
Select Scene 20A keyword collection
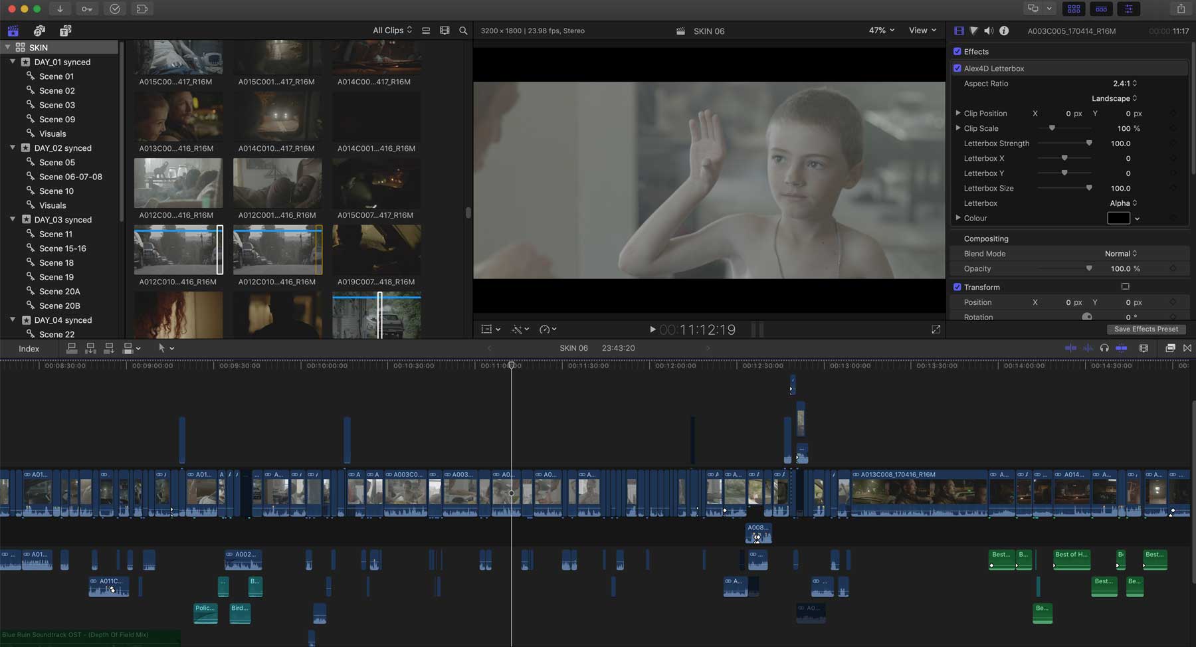(59, 292)
